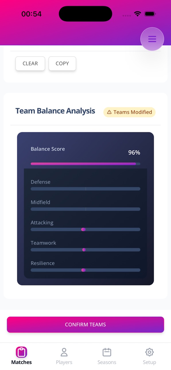Tap the Teams Modified badge
Screen dimensions: 171x370
point(129,112)
